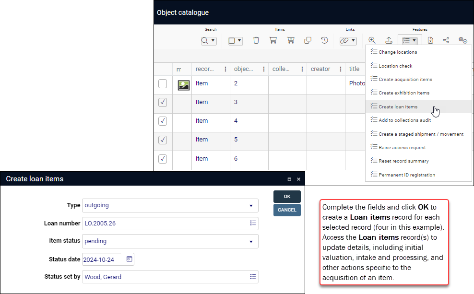Viewport: 474px width, 294px height.
Task: Open the Type dropdown showing outgoing
Action: click(252, 206)
